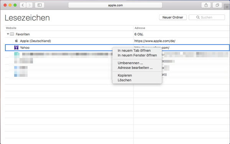This screenshot has width=230, height=144.
Task: Click the magnifier icon in Suchen field
Action: [x=198, y=17]
